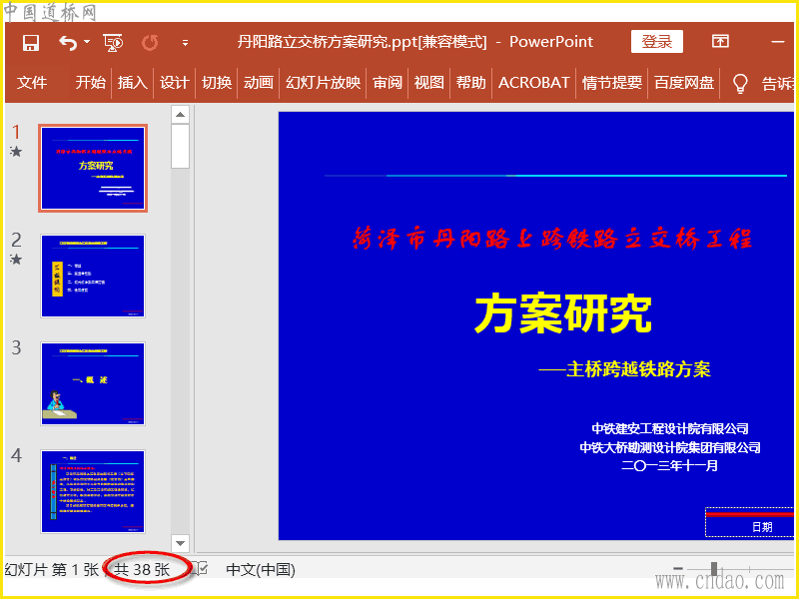Image resolution: width=799 pixels, height=599 pixels.
Task: Click text 中铁大桥勘测设计院集团有限公司
Action: pos(670,447)
